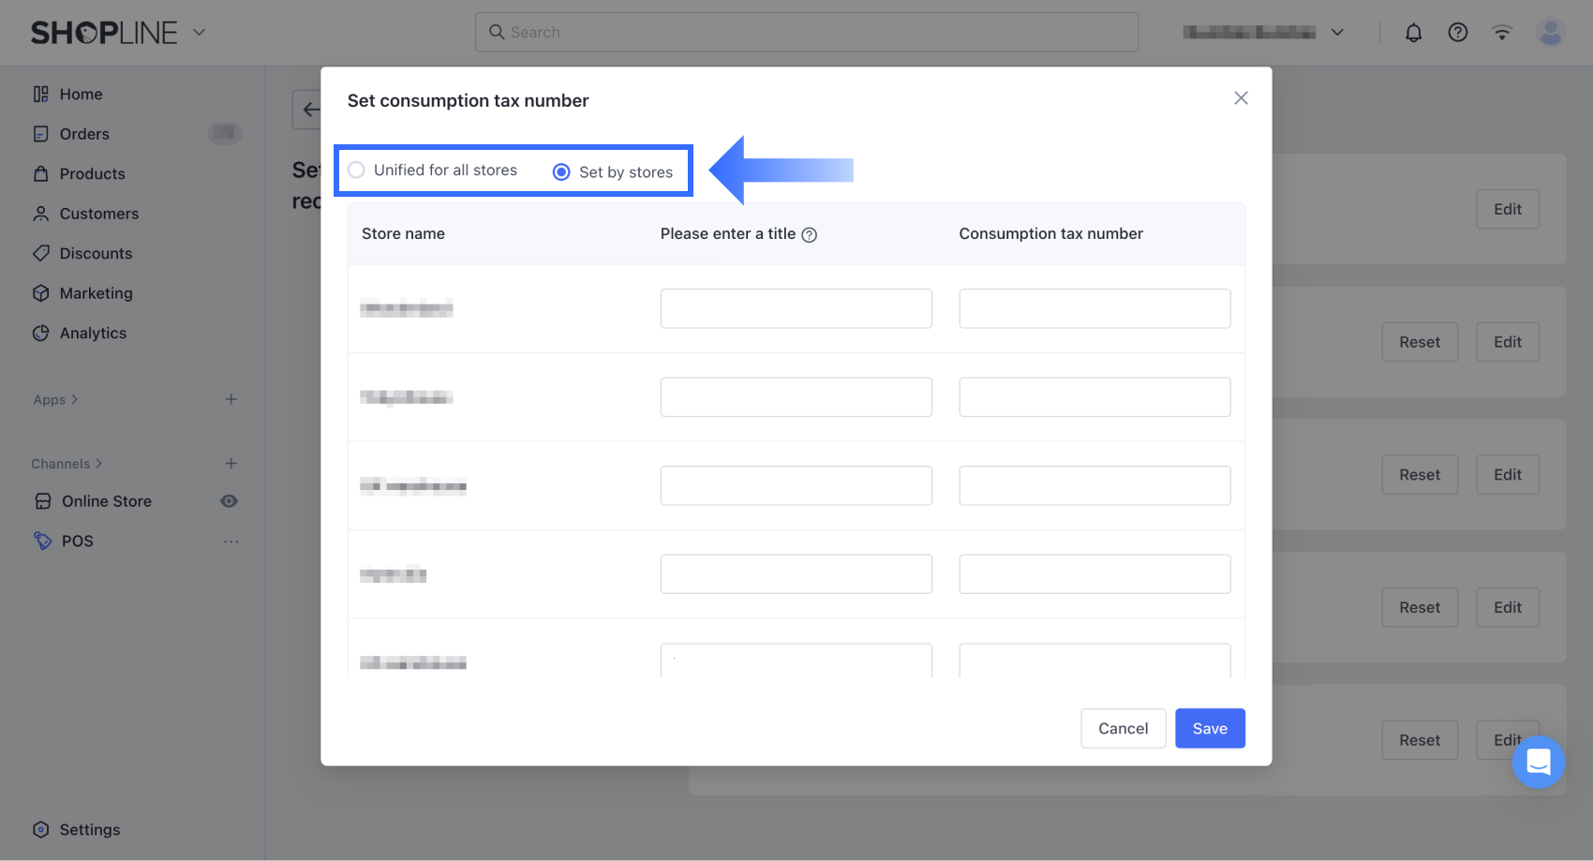Viewport: 1593px width, 861px height.
Task: Open the Orders menu item
Action: pos(84,134)
